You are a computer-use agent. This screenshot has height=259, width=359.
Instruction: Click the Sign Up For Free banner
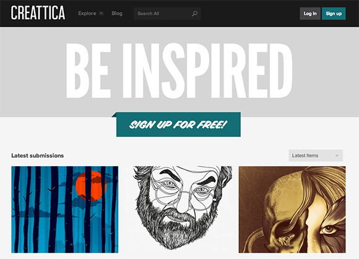coord(178,125)
